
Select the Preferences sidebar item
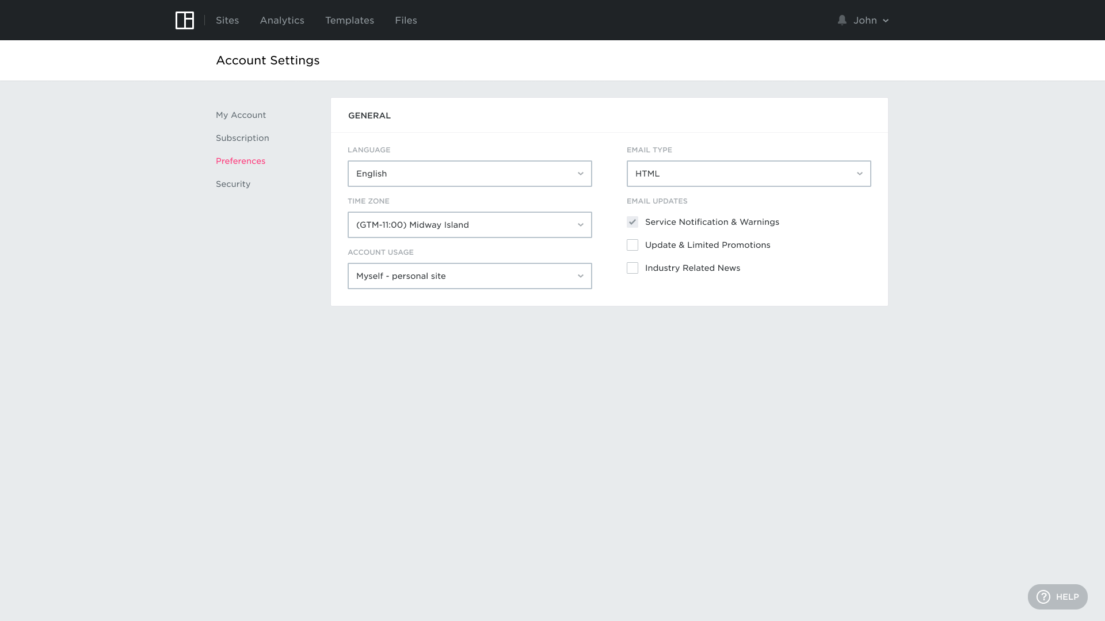tap(241, 161)
